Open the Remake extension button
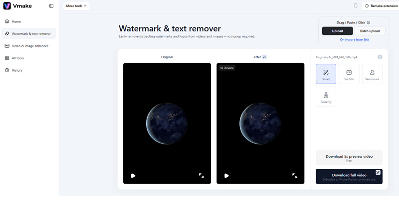The width and height of the screenshot is (399, 222). pos(381,6)
